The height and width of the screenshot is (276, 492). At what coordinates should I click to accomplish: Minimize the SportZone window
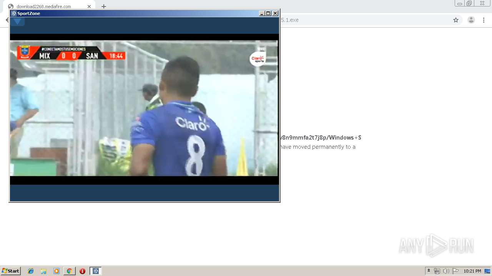262,13
